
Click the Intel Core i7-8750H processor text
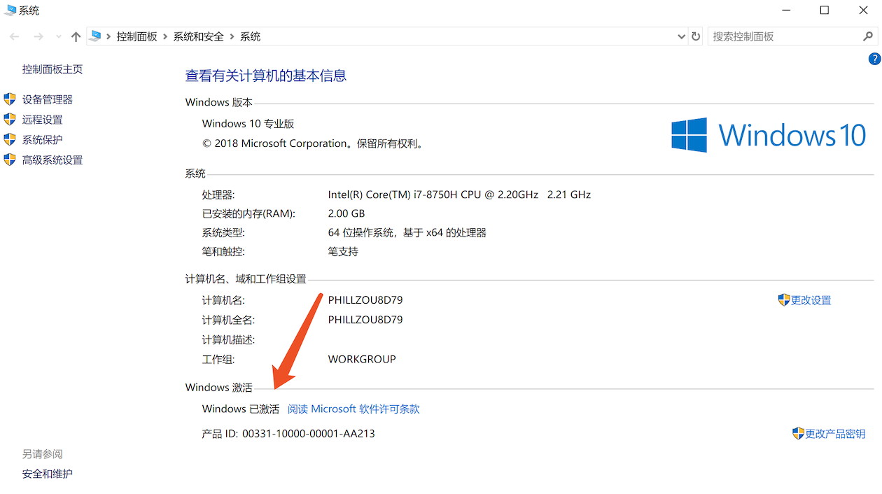pos(459,195)
